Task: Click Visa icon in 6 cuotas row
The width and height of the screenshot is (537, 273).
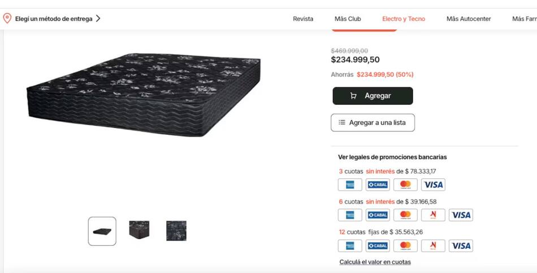Action: coord(461,215)
